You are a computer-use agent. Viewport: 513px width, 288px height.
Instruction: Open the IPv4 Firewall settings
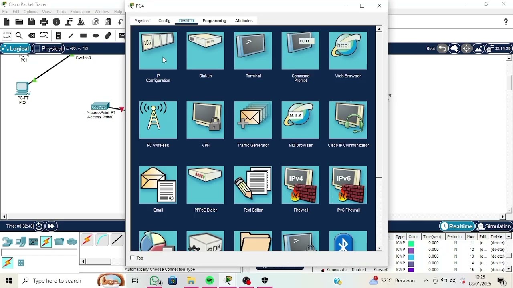click(301, 185)
